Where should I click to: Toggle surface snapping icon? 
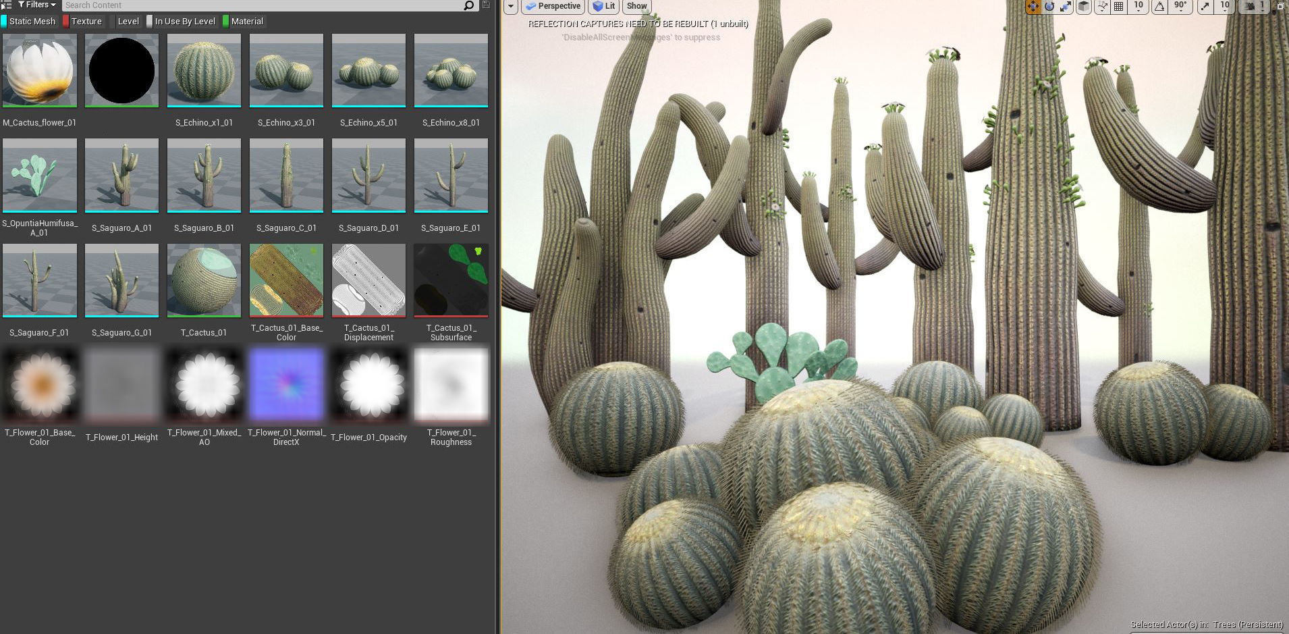click(1103, 6)
